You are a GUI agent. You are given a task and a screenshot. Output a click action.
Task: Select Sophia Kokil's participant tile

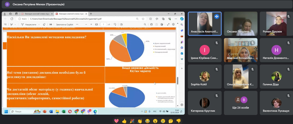click(x=205, y=76)
